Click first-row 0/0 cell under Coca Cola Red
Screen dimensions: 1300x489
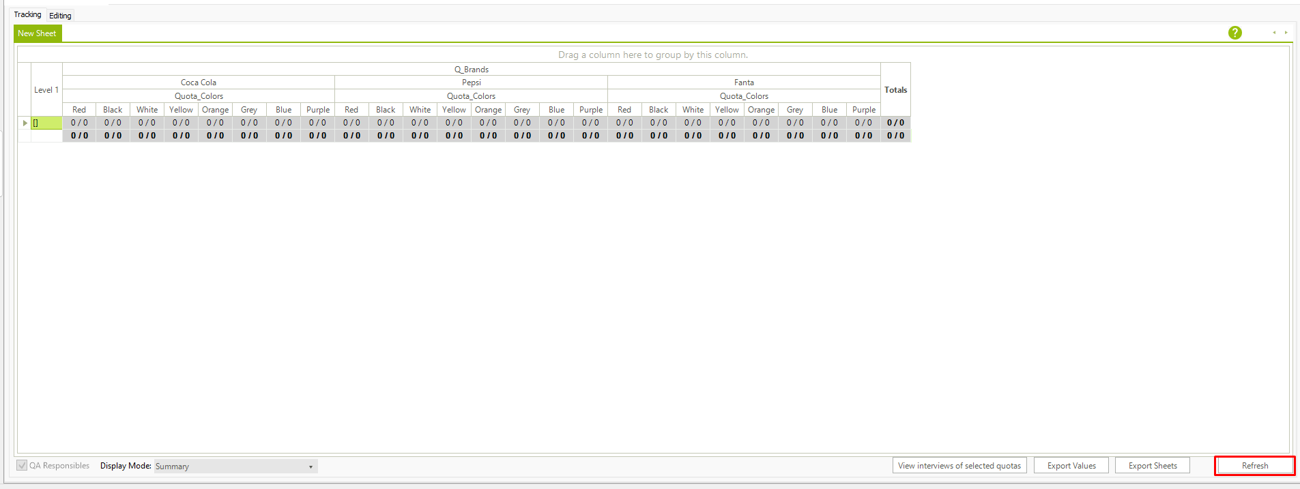[x=79, y=123]
